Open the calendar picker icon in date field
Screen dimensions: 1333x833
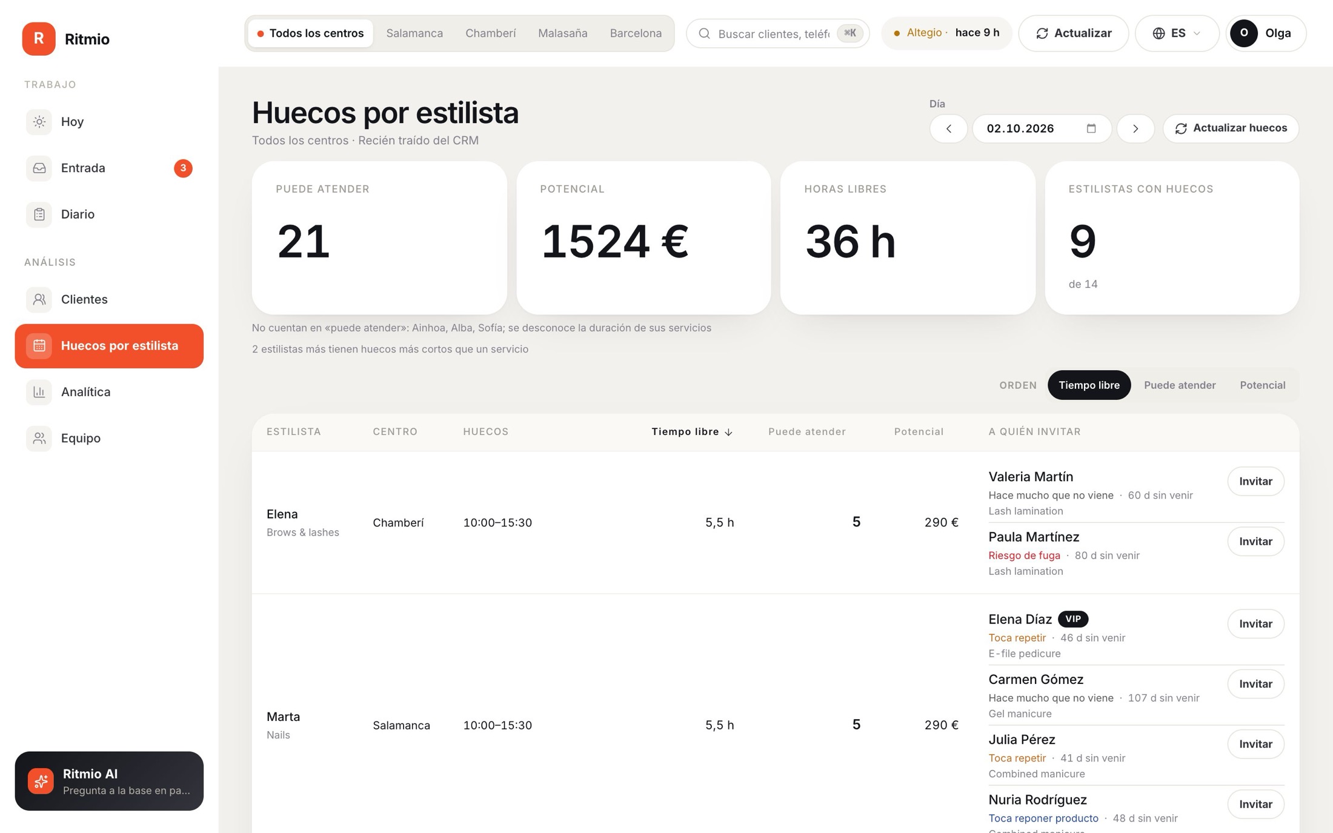click(x=1091, y=128)
